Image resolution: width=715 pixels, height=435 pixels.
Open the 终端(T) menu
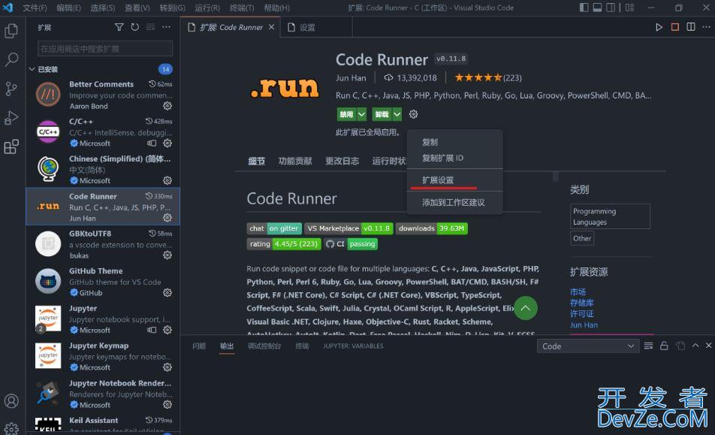point(242,8)
